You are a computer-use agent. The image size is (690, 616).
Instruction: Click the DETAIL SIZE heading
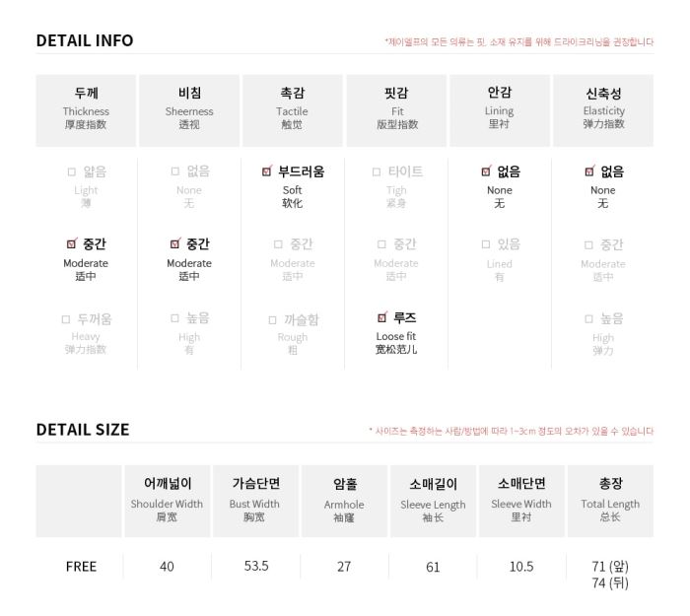83,430
